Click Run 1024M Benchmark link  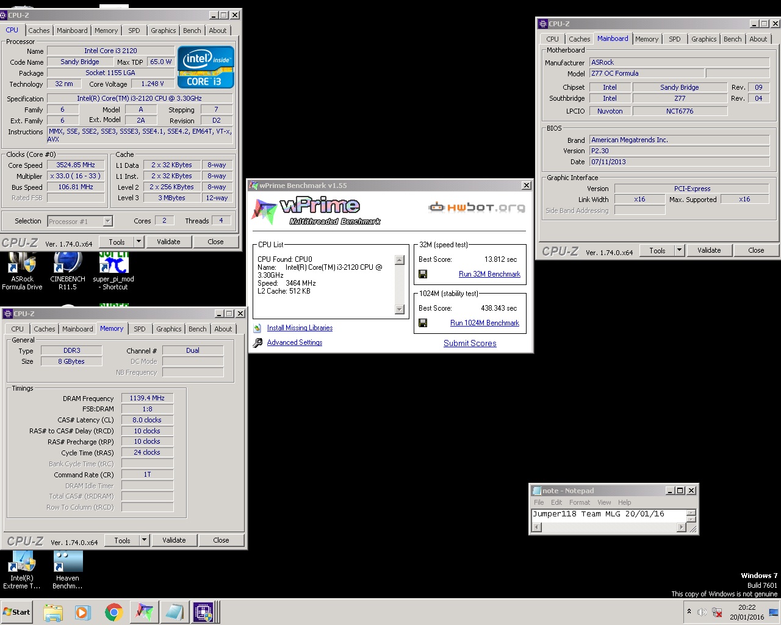[484, 323]
